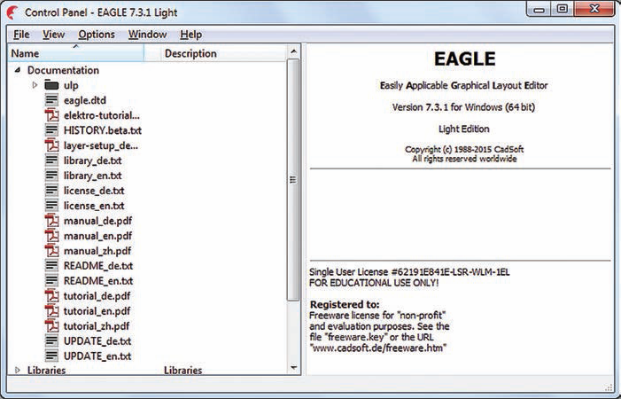Select the Libraries tree label

46,370
